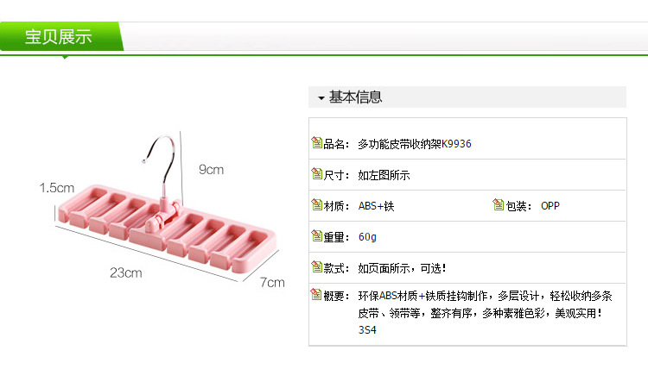Viewport: 648px width, 388px height.
Task: Click the note icon beside 尺寸
Action: [316, 173]
